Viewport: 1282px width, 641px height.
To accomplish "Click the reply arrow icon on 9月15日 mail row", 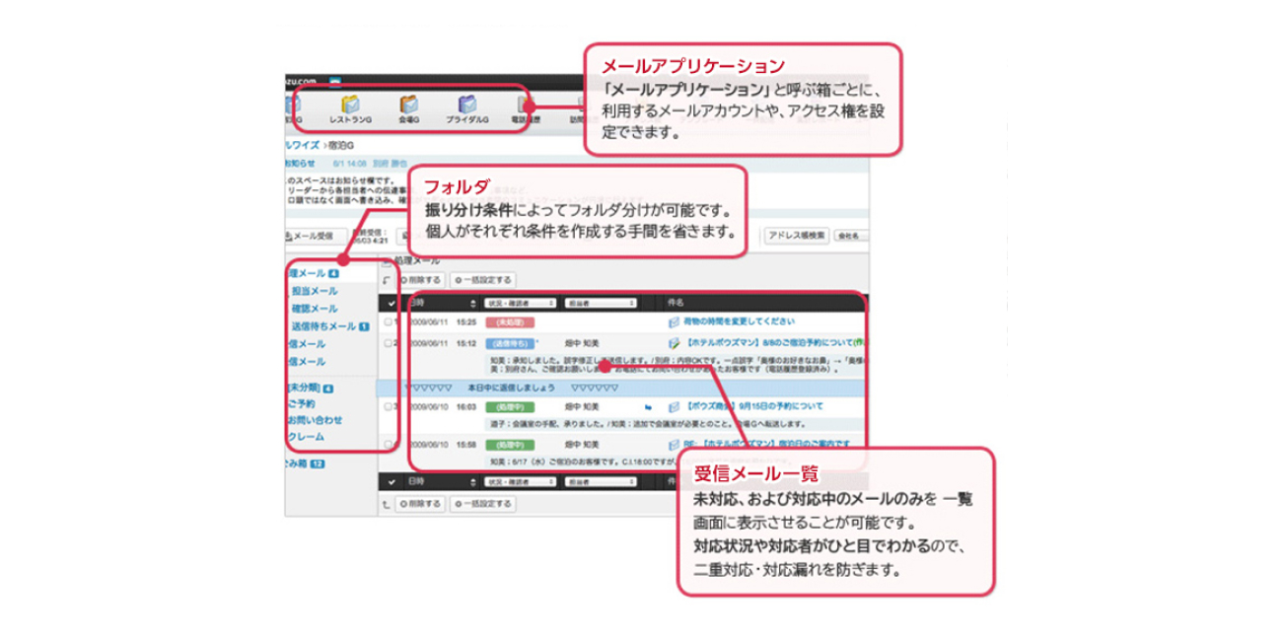I will coord(649,407).
